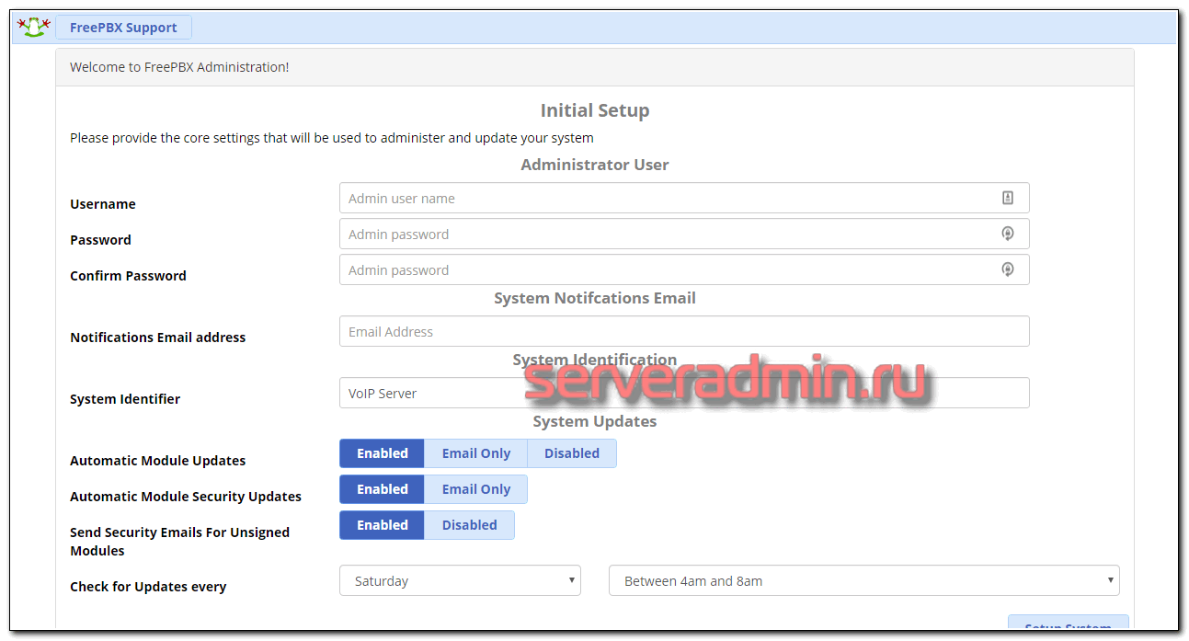Image resolution: width=1189 pixels, height=641 pixels.
Task: Click the System Identifier label
Action: [x=125, y=399]
